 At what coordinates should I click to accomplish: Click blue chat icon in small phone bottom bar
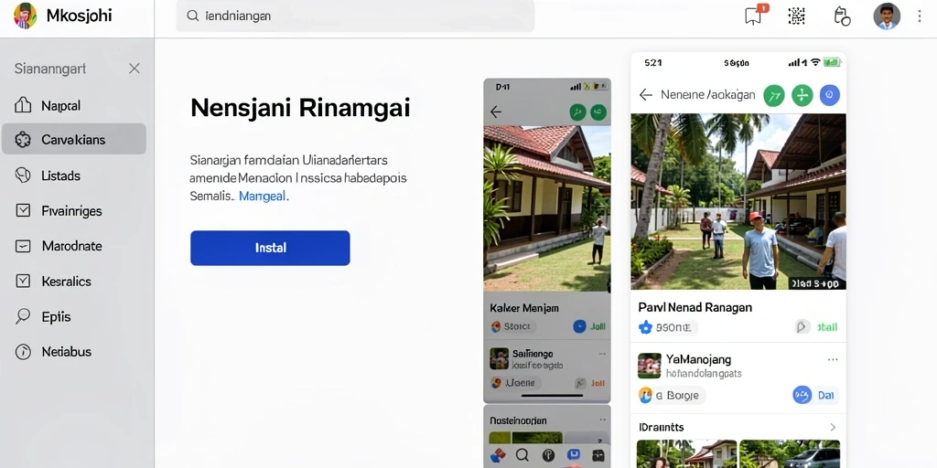tap(573, 455)
